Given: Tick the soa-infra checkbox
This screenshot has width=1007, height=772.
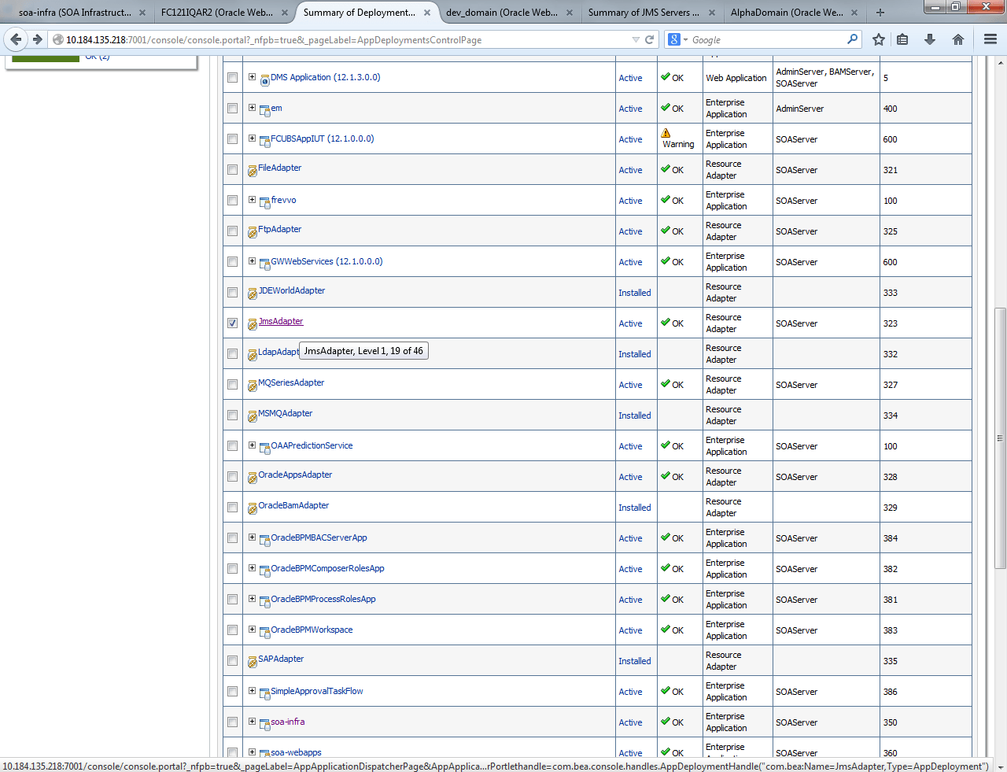Looking at the screenshot, I should [232, 722].
